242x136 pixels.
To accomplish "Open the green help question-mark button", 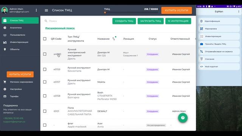I will pos(183,118).
